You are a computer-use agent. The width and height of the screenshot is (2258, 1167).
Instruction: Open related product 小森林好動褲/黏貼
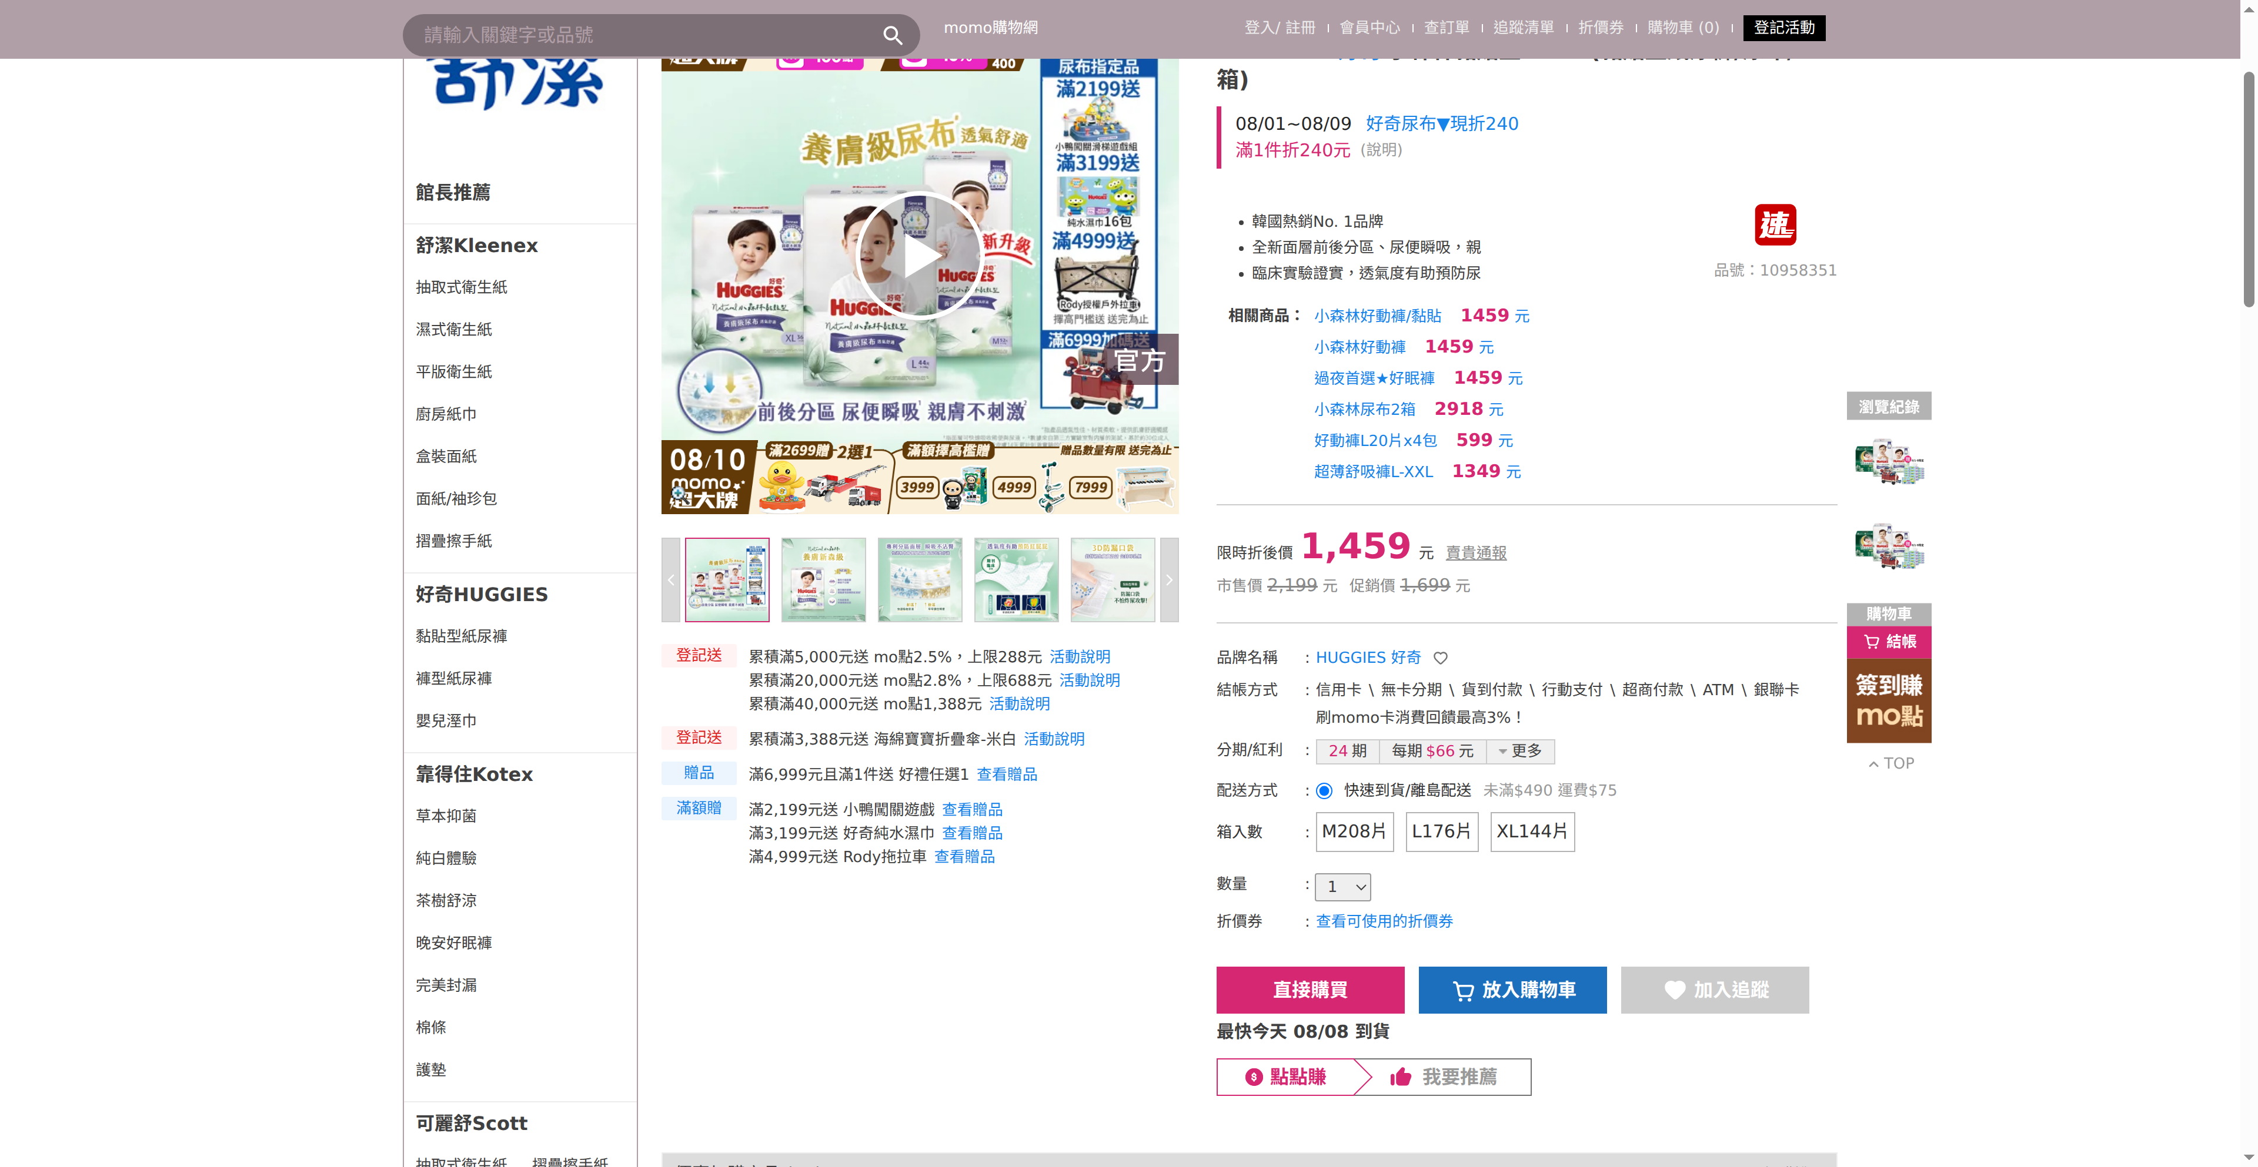coord(1377,316)
